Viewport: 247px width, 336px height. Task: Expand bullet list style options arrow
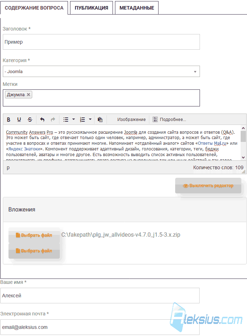point(74,119)
